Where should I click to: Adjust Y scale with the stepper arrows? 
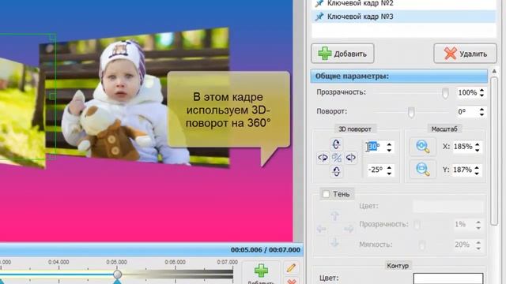478,170
